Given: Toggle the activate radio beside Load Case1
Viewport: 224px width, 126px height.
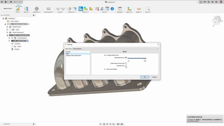Looking at the screenshot, I should click(x=27, y=41).
